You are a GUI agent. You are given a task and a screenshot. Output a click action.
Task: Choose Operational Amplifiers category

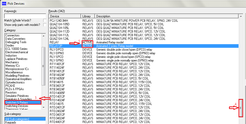[18, 79]
